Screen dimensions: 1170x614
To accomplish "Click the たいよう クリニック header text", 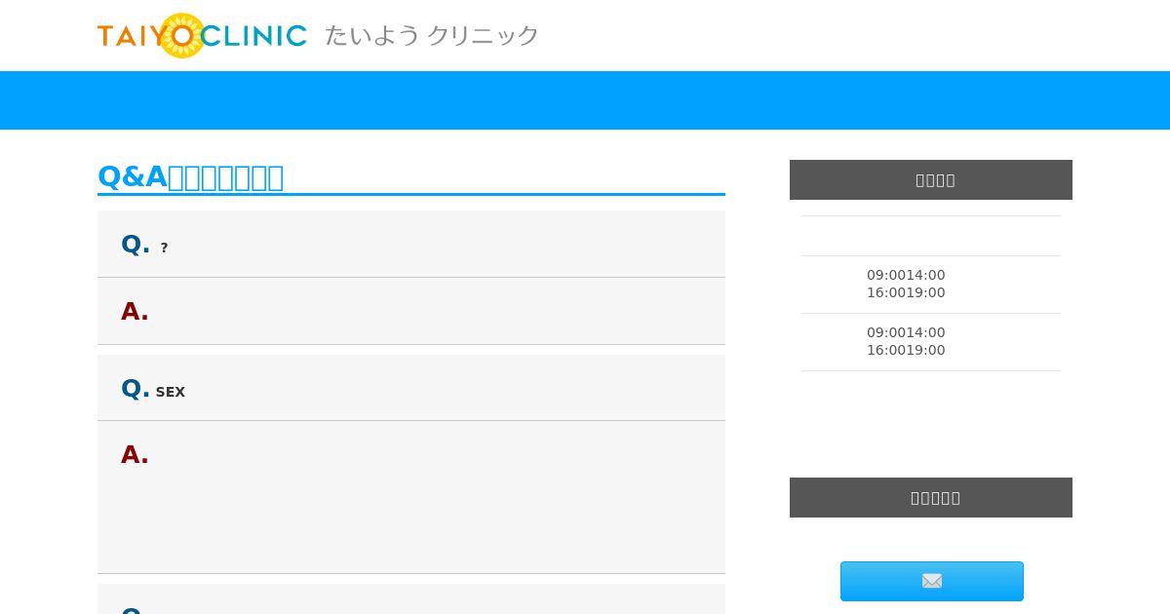I will click(x=432, y=36).
